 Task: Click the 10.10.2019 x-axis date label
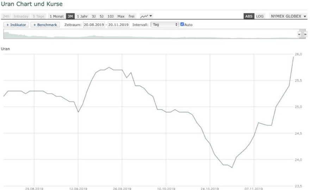tap(166, 189)
